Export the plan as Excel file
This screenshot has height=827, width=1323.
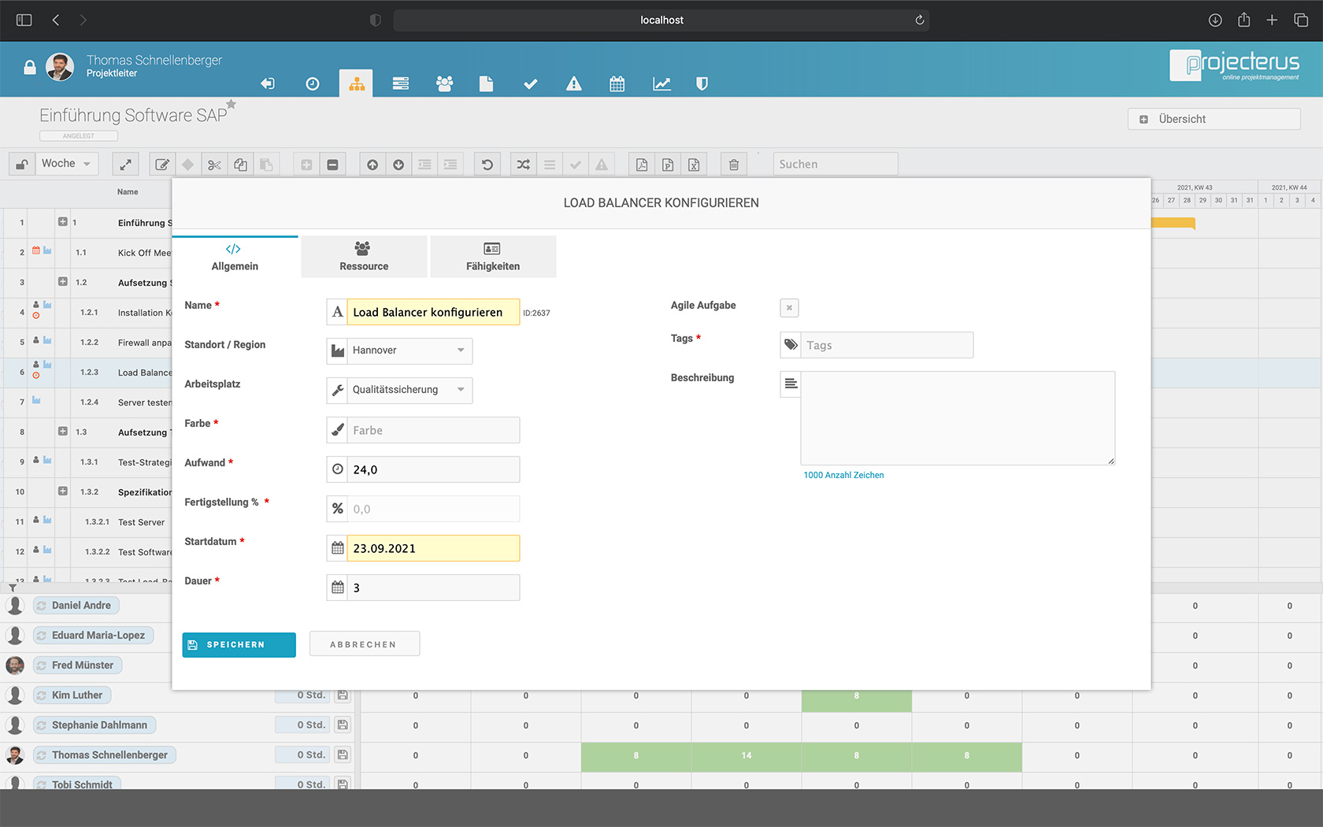point(694,164)
